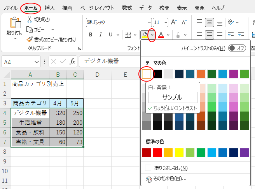This screenshot has width=255, height=189.
Task: Pick the white background 1 theme color
Action: click(x=147, y=74)
